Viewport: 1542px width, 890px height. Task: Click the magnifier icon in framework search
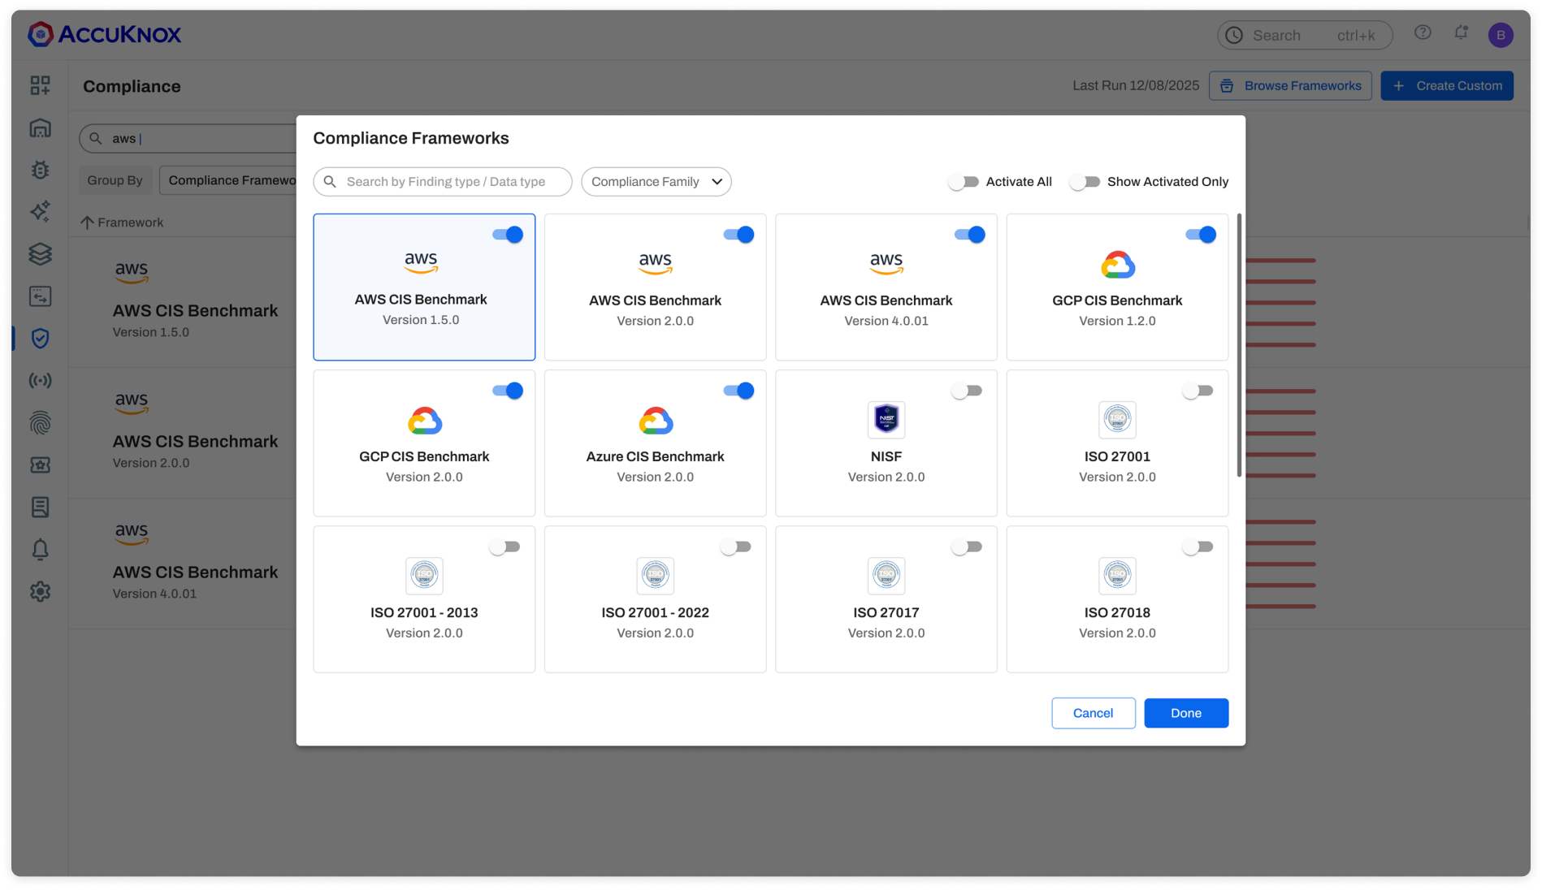coord(330,181)
